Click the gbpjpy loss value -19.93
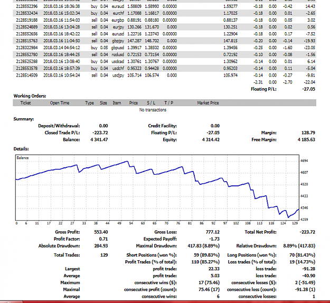The height and width of the screenshot is (303, 330). (309, 41)
